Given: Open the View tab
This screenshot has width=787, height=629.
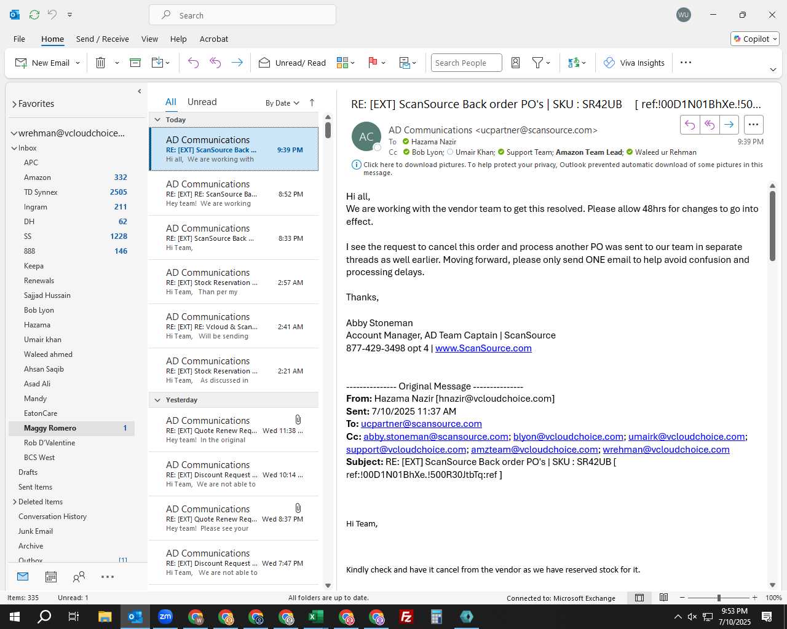Looking at the screenshot, I should pos(149,39).
